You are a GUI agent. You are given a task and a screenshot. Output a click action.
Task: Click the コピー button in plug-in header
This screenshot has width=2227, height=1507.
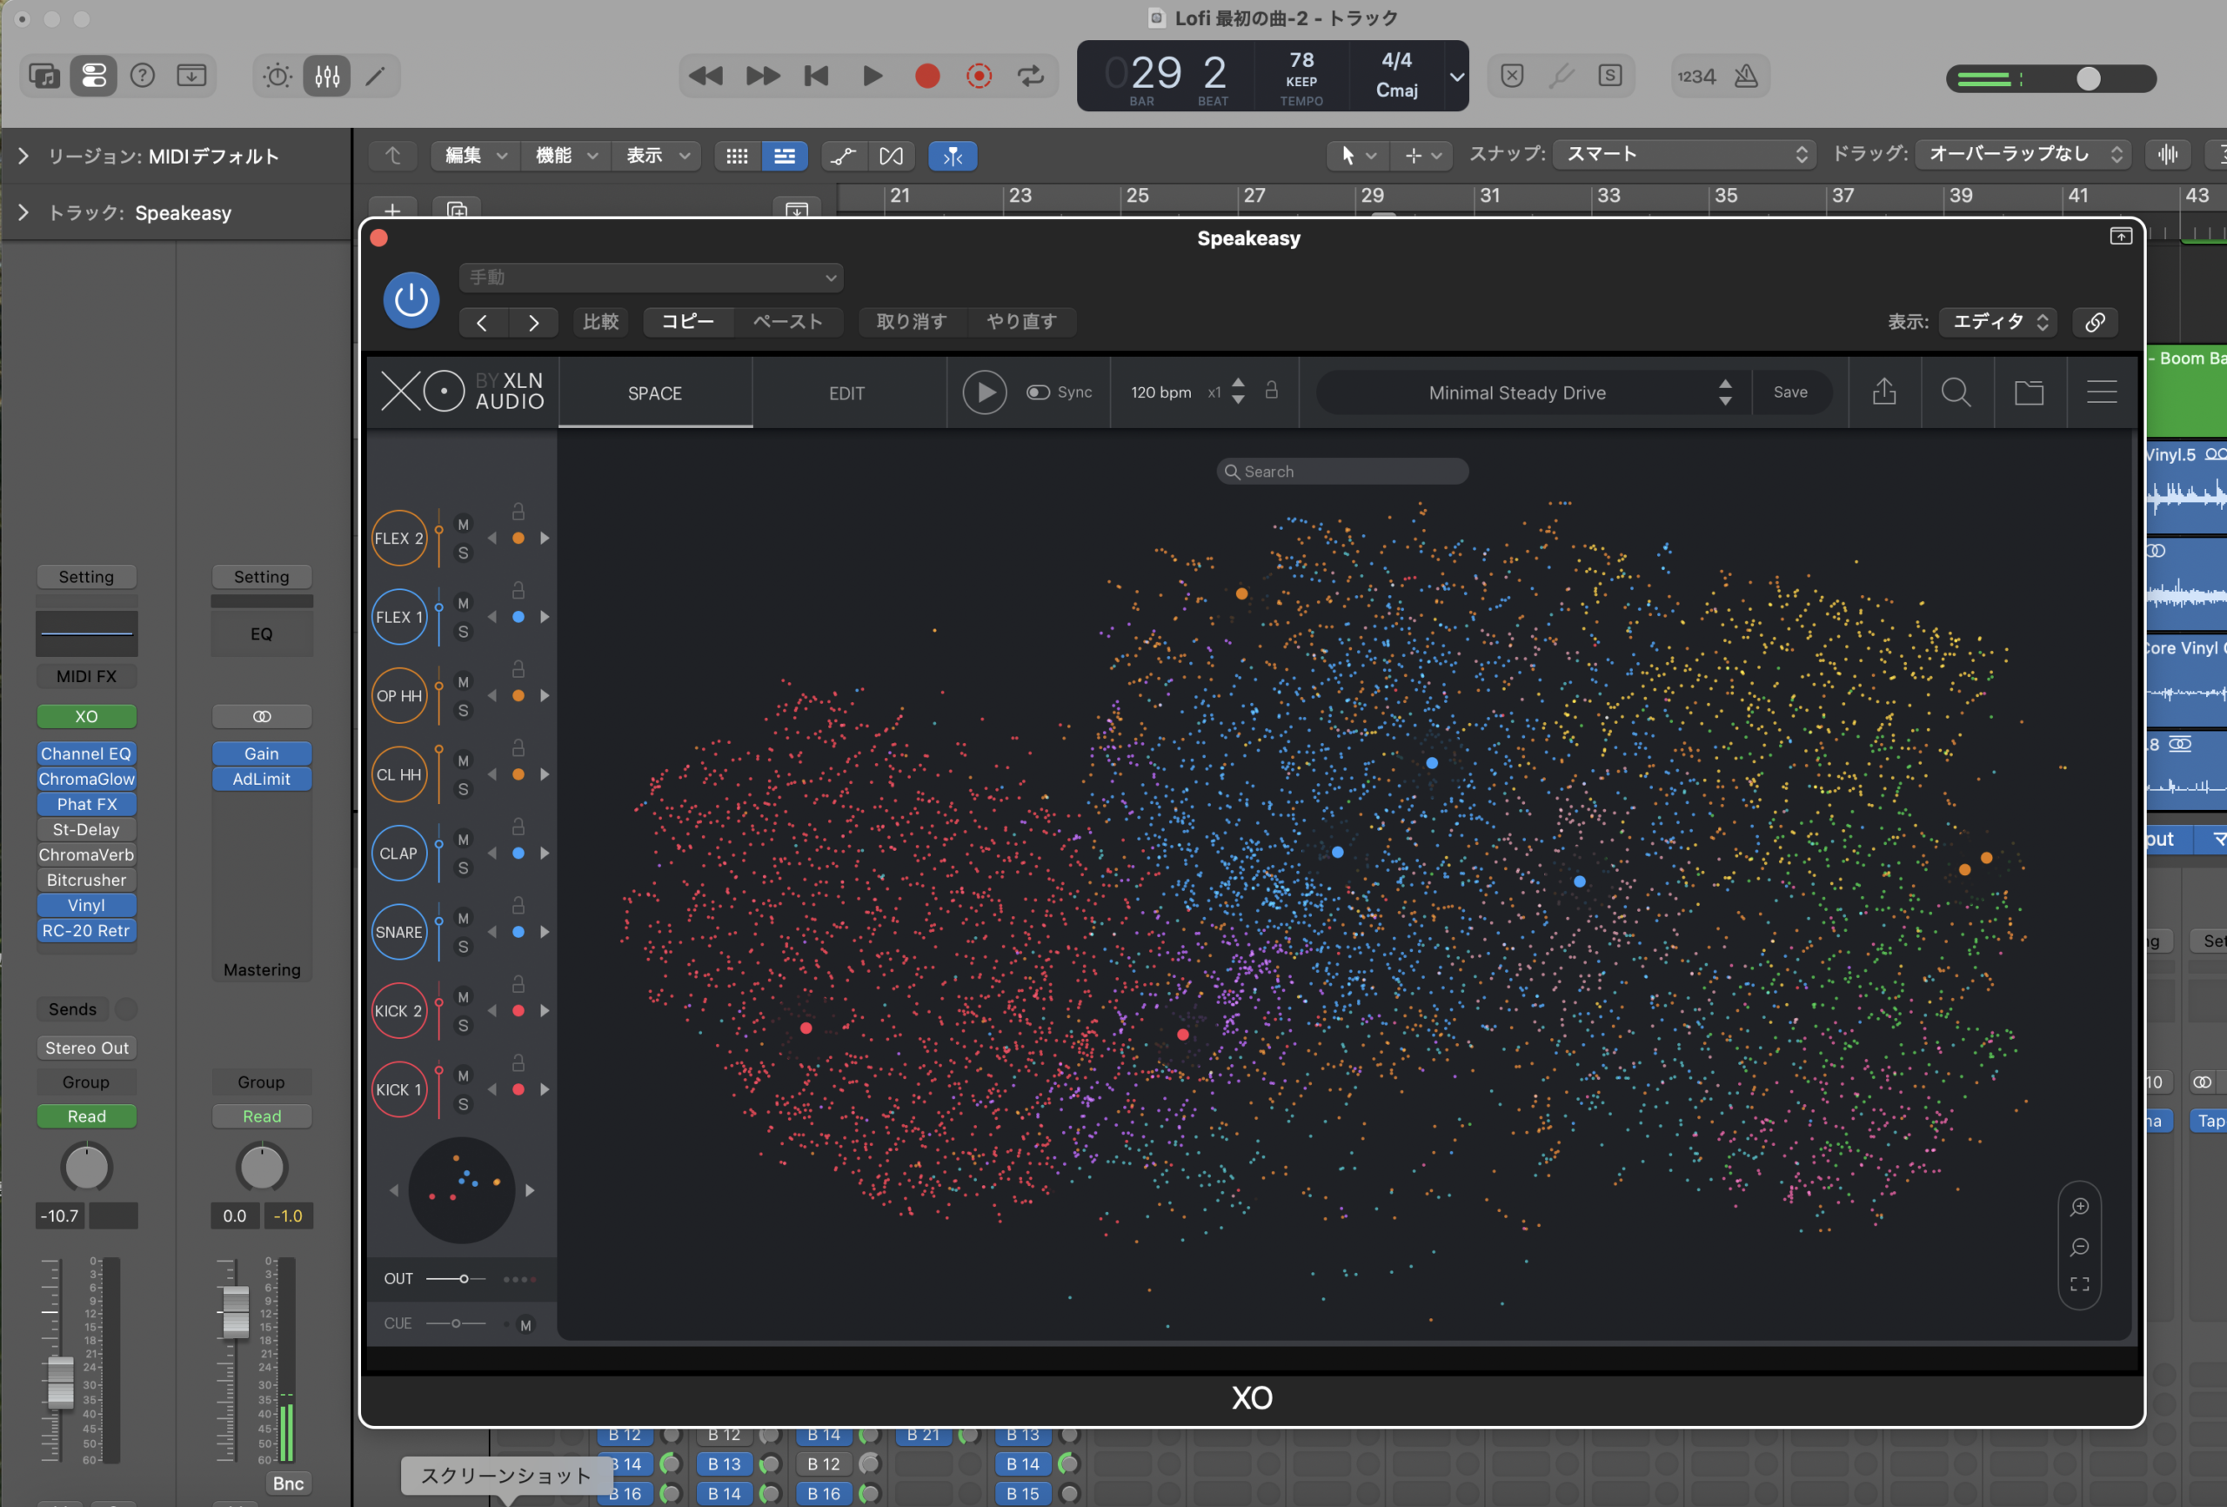(688, 322)
